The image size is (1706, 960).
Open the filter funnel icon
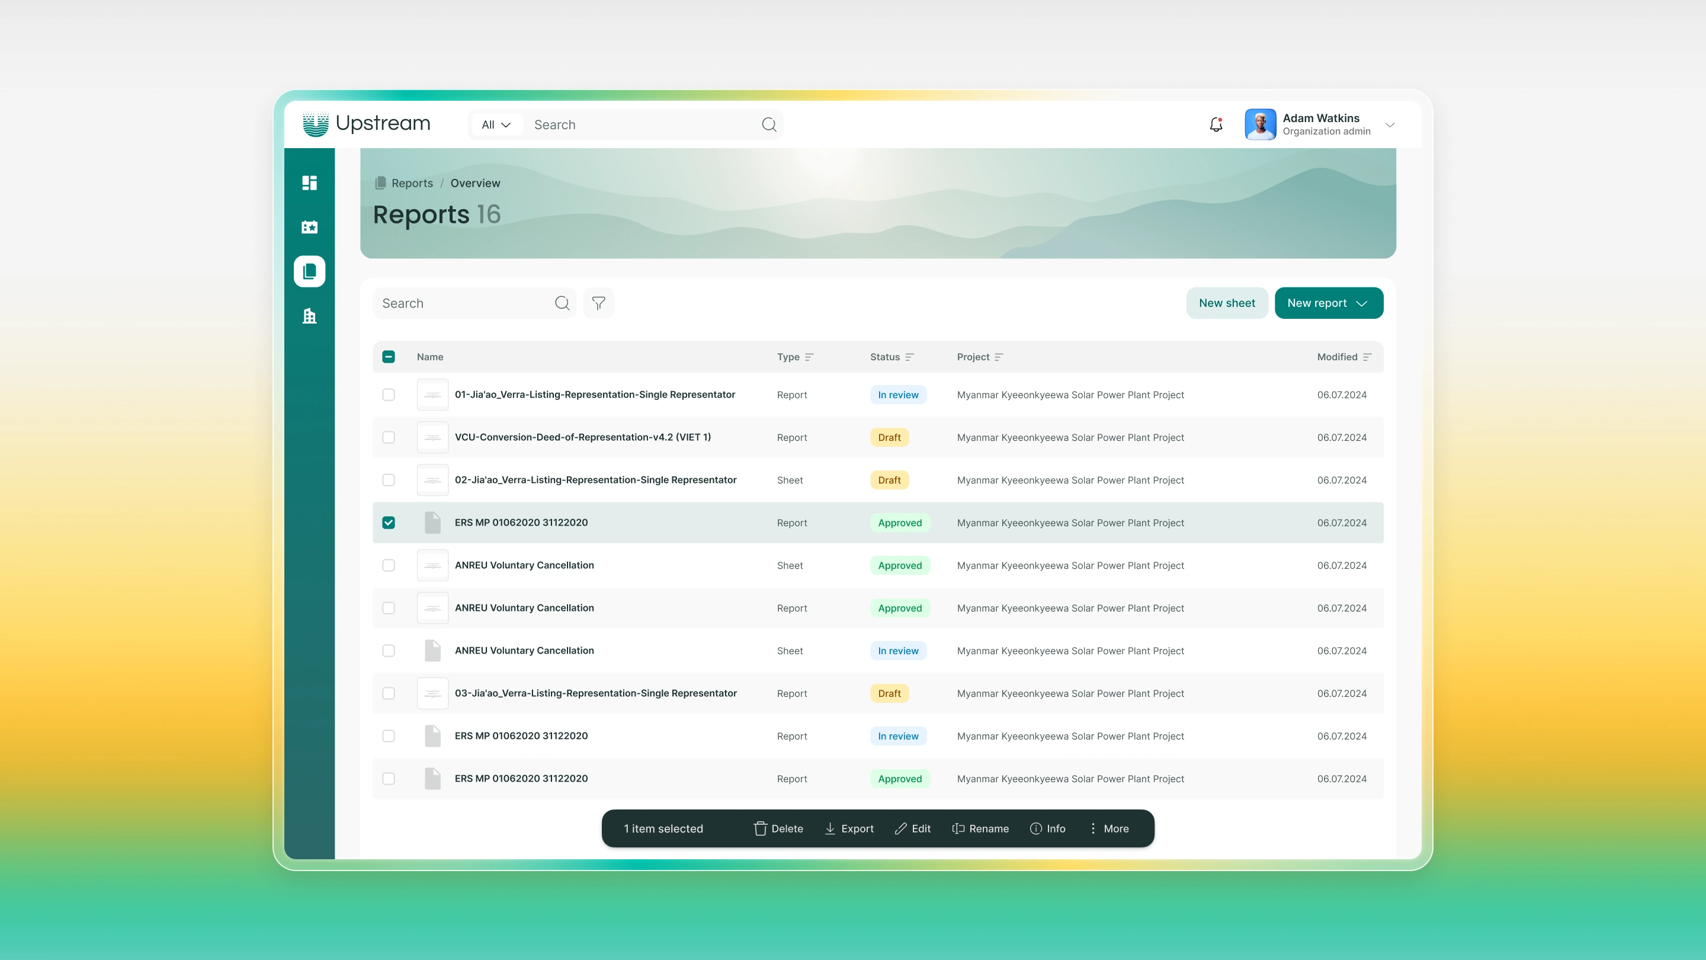(x=598, y=303)
